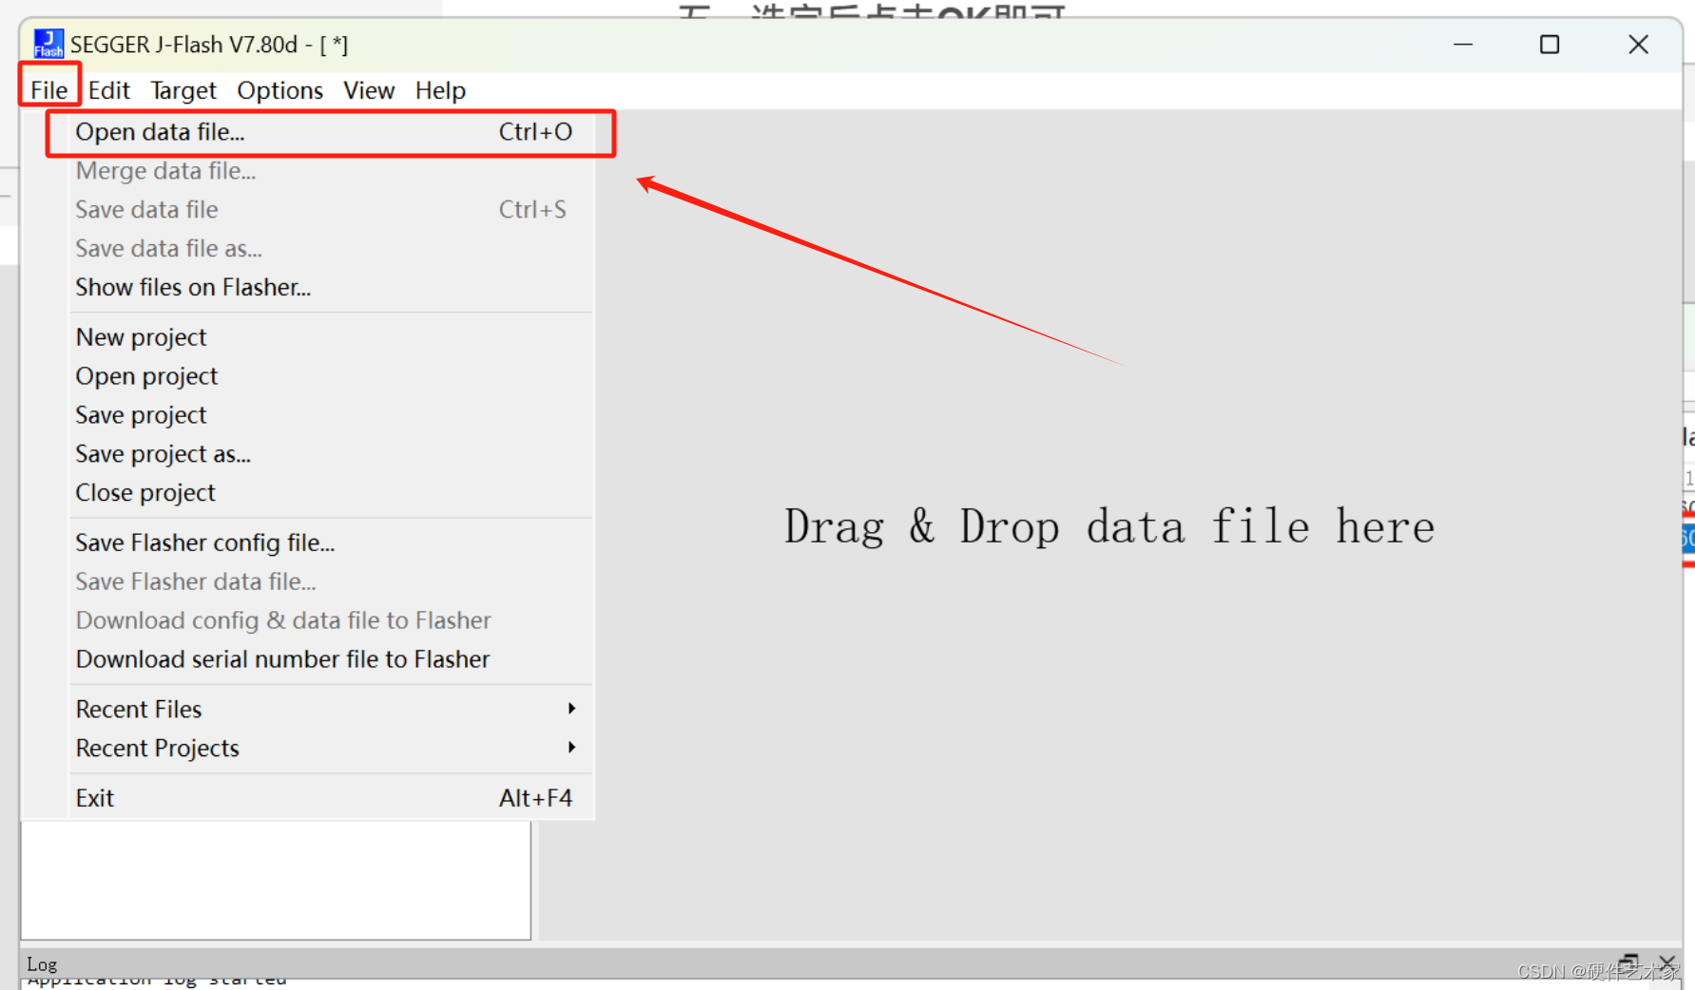Select Close project
This screenshot has width=1695, height=990.
tap(331, 493)
